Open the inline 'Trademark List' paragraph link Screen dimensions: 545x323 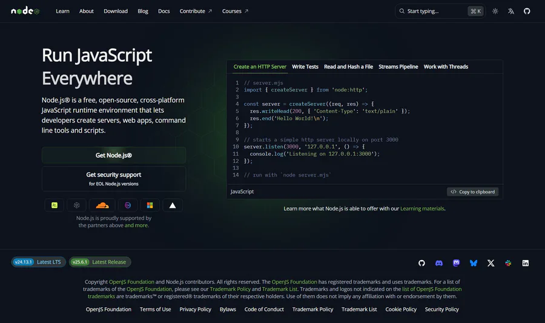click(279, 289)
